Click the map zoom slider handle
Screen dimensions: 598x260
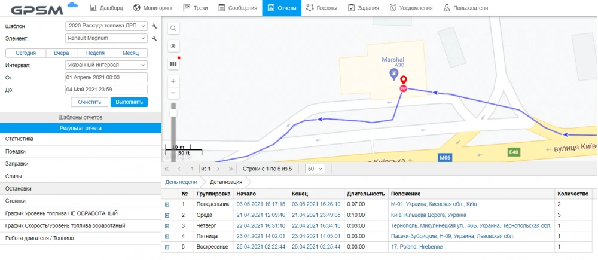coord(173,112)
